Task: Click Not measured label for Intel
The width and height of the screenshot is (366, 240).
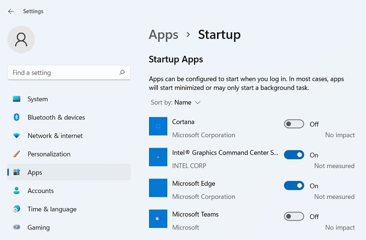Action: (x=334, y=166)
